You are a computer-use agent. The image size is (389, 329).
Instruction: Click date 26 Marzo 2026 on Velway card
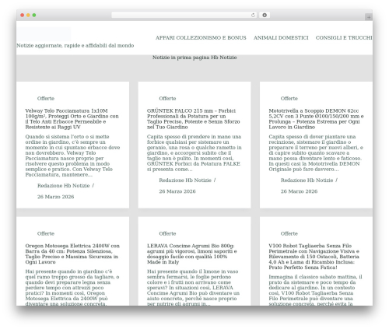[x=55, y=197]
